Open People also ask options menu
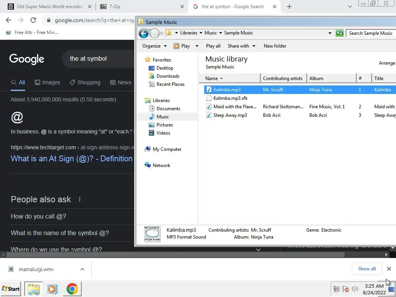 80,199
